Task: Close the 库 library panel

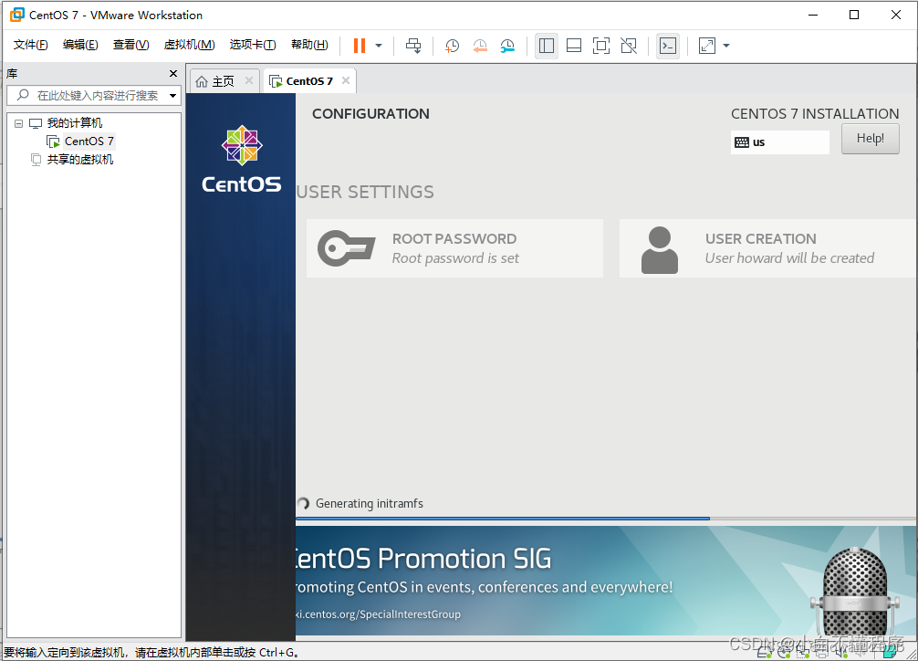Action: tap(172, 73)
